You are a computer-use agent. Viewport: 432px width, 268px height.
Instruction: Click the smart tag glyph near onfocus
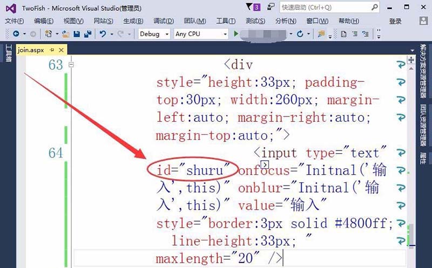265,164
